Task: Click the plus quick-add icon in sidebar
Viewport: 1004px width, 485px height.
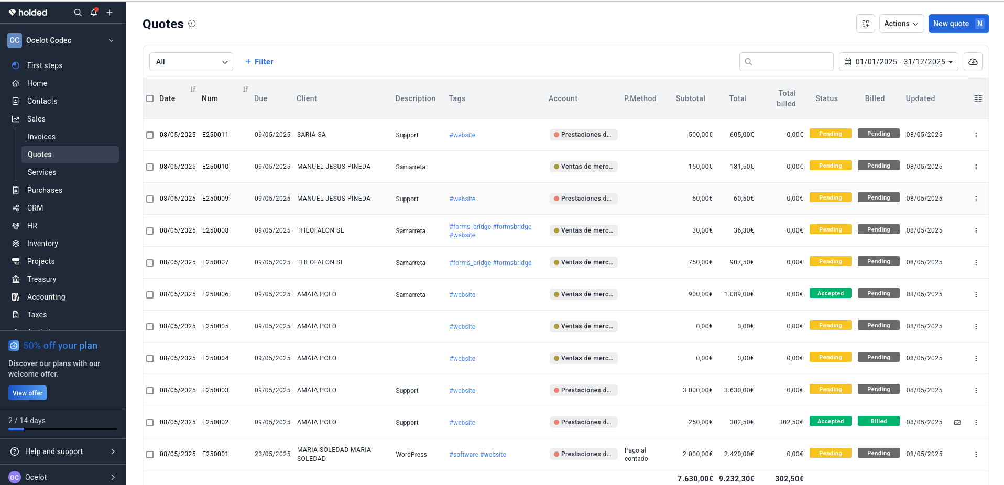Action: click(110, 13)
